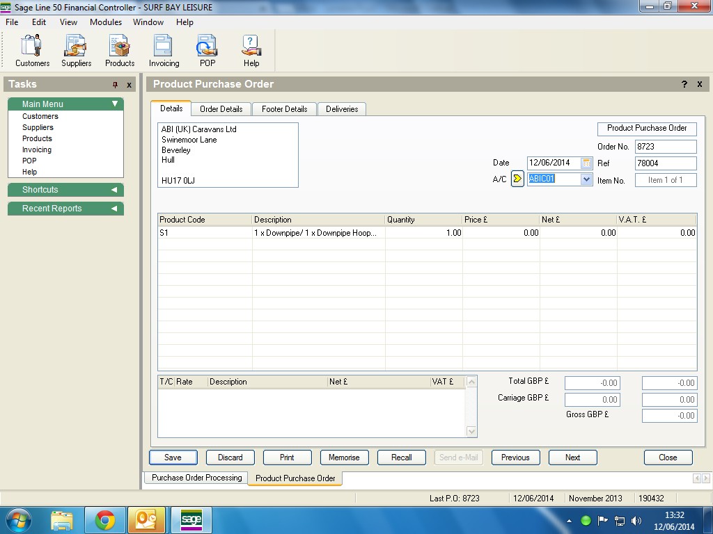
Task: Open the Help toolbar icon
Action: pos(251,51)
